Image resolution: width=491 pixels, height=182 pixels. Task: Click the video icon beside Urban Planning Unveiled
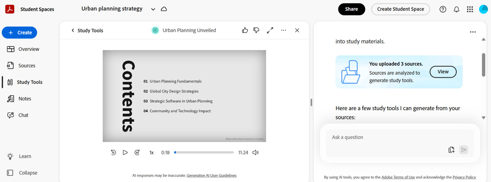coord(155,30)
